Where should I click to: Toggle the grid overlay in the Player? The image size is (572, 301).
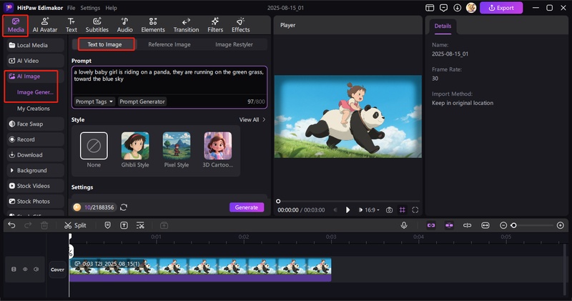pyautogui.click(x=402, y=209)
